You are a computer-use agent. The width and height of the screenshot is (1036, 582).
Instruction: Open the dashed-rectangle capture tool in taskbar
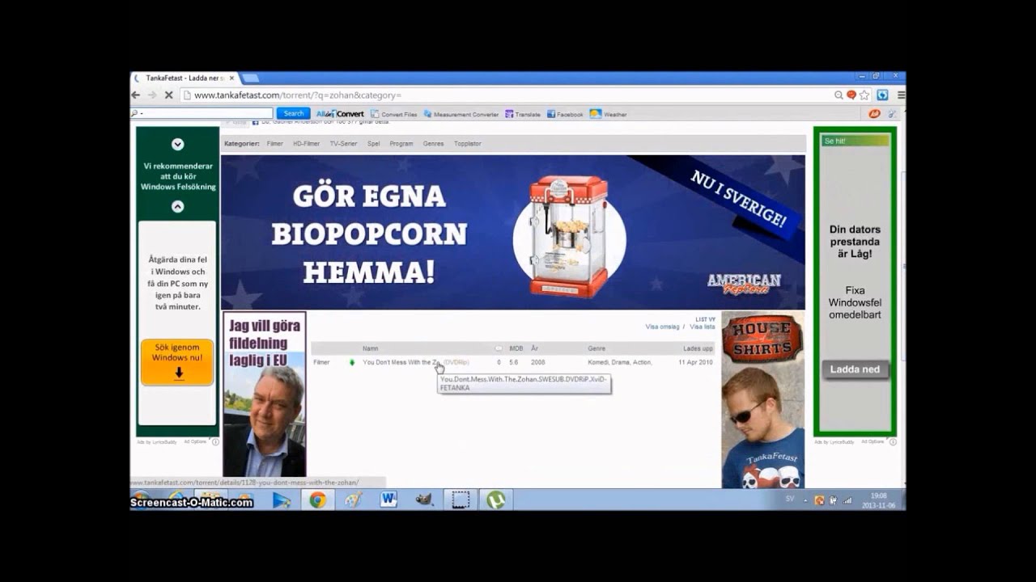(461, 500)
